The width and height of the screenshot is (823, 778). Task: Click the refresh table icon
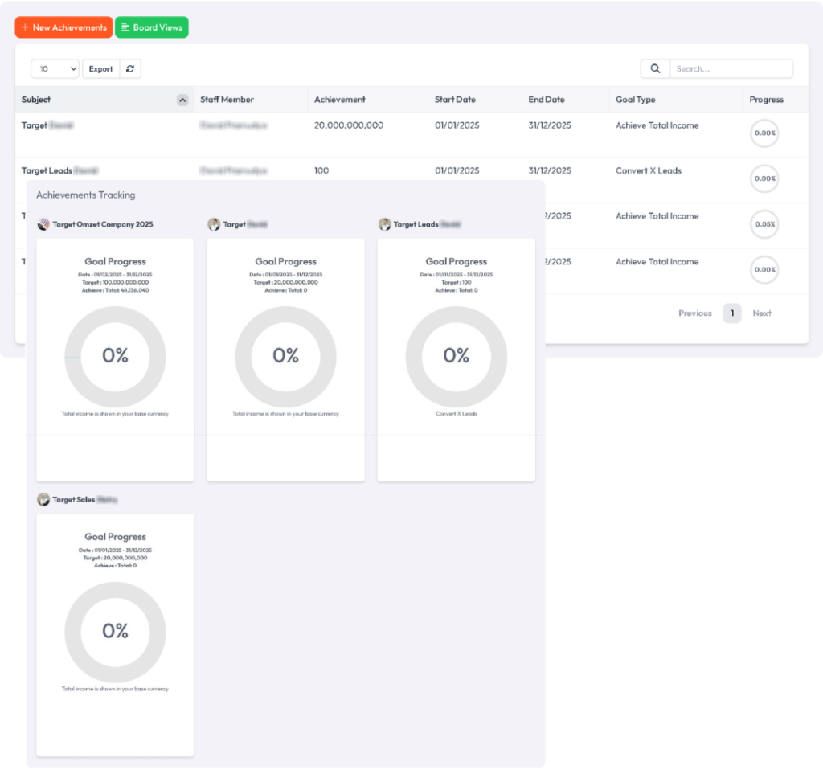coord(130,69)
